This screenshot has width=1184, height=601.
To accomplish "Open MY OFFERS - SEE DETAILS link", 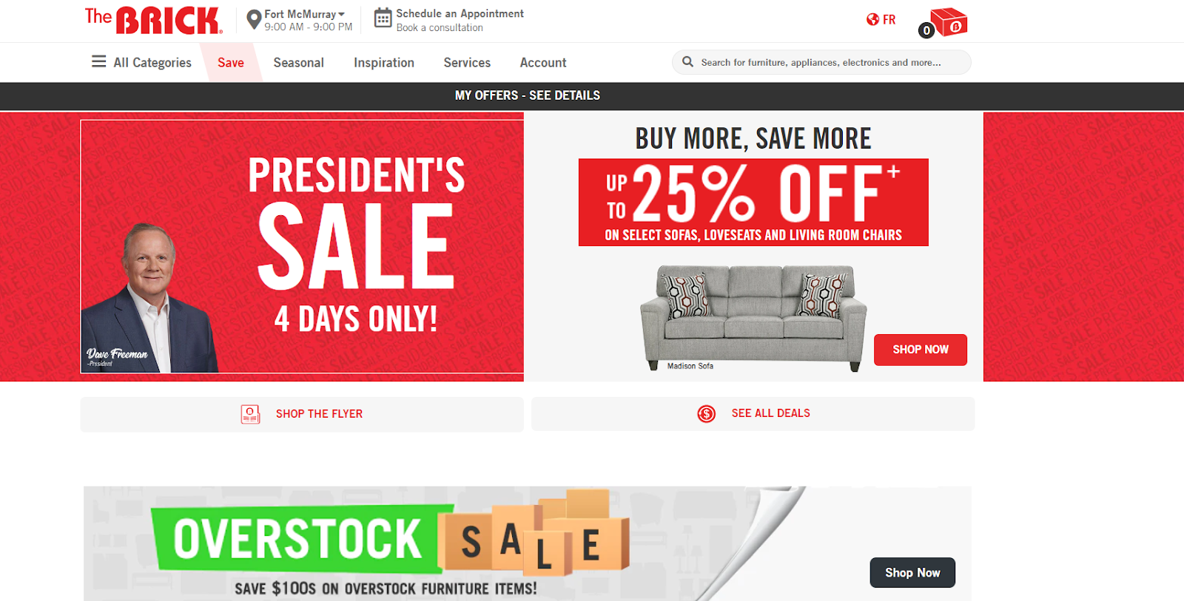I will click(528, 95).
